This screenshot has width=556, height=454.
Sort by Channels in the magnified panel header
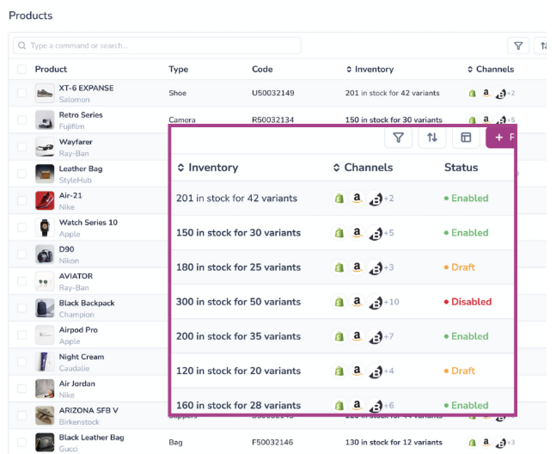coord(363,168)
